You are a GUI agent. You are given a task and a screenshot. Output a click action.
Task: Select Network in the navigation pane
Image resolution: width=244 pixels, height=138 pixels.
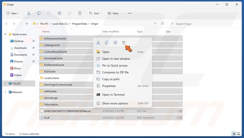coord(17,92)
